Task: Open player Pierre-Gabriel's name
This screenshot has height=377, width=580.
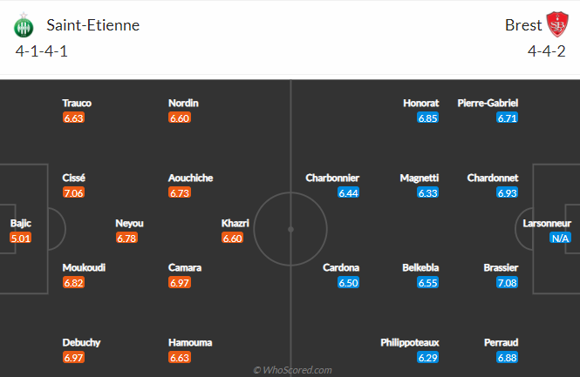Action: click(x=488, y=103)
